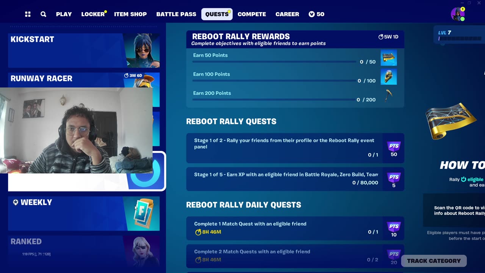
Task: Open the grid menu icon in top bar
Action: (28, 14)
